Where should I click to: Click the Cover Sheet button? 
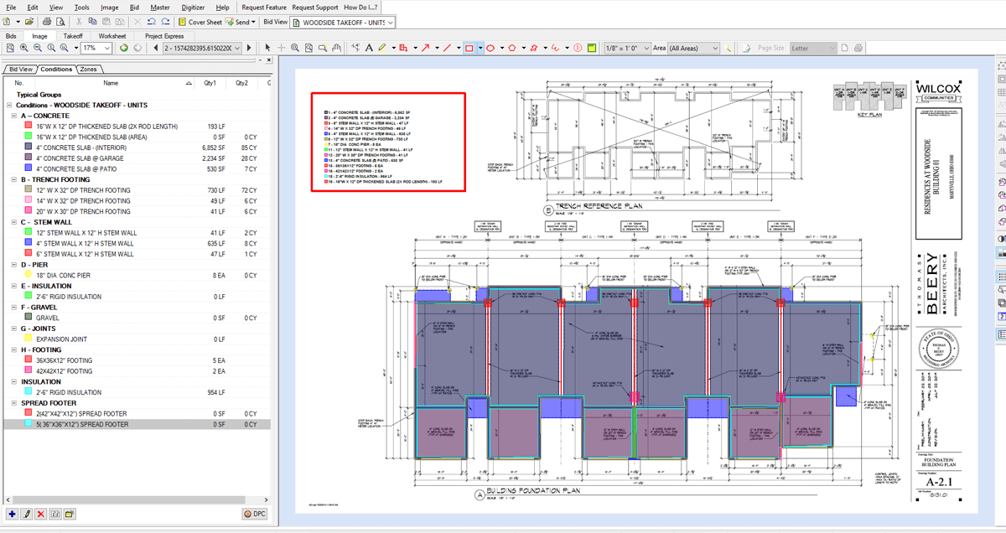(200, 22)
